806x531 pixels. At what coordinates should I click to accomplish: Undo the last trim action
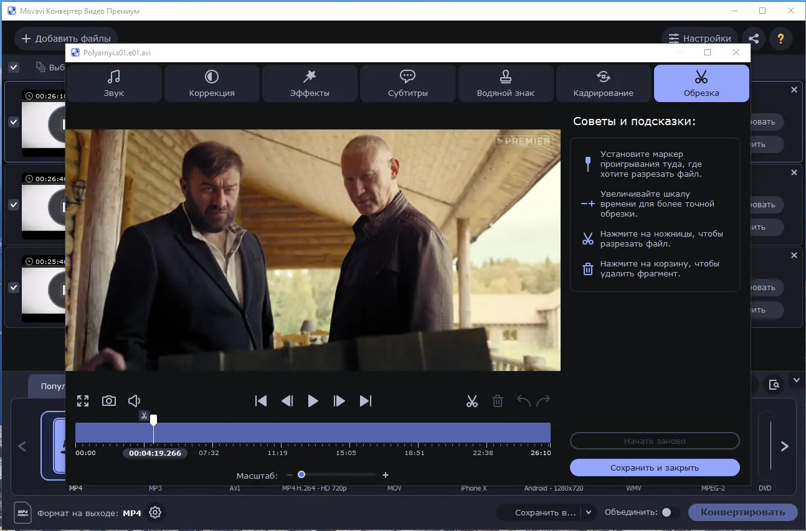(x=523, y=401)
